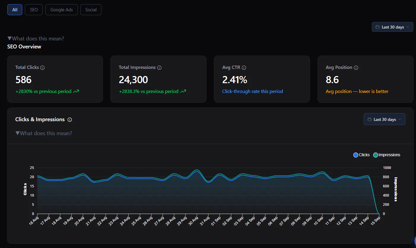Click the 1000 value on the Impressions axis

(387, 168)
